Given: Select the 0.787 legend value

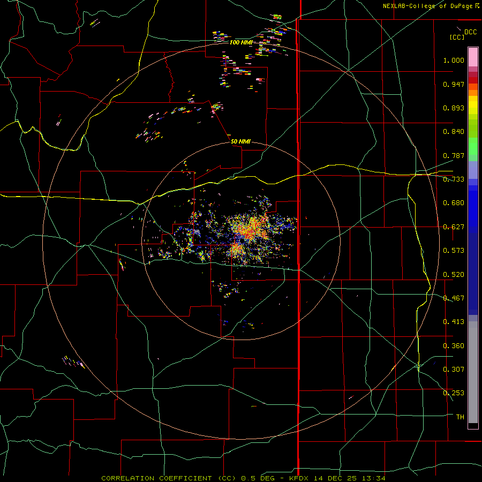Looking at the screenshot, I should pyautogui.click(x=454, y=155).
